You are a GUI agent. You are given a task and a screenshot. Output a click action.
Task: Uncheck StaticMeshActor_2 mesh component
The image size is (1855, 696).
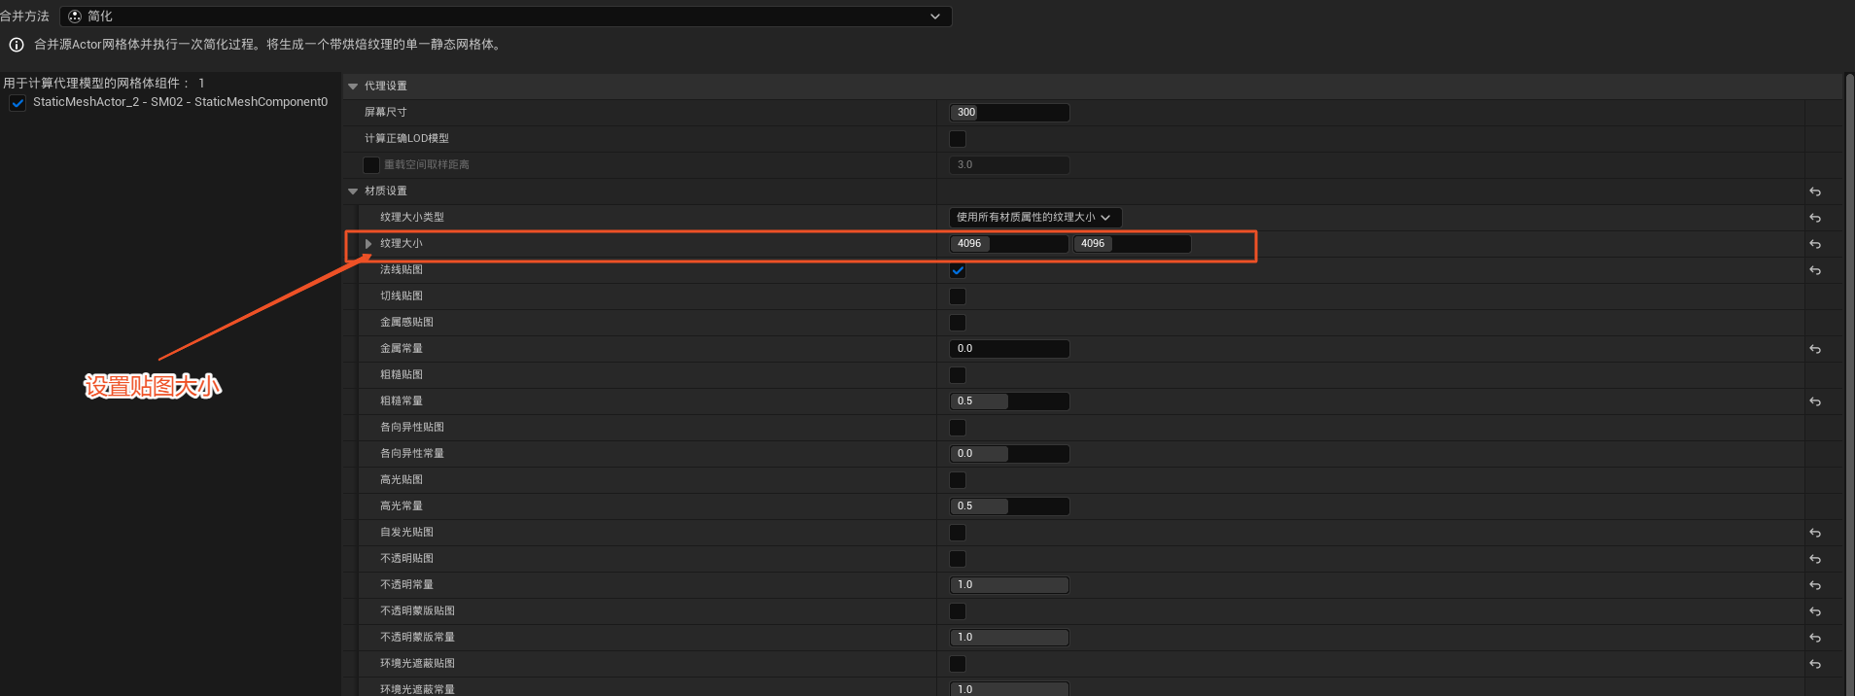click(x=17, y=102)
